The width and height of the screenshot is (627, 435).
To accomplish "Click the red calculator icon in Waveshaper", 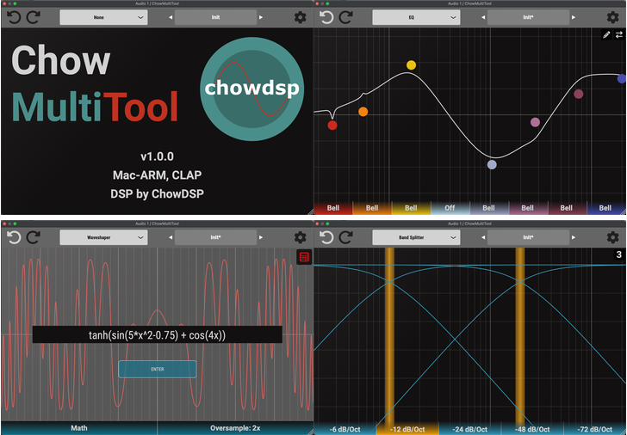I will click(304, 257).
